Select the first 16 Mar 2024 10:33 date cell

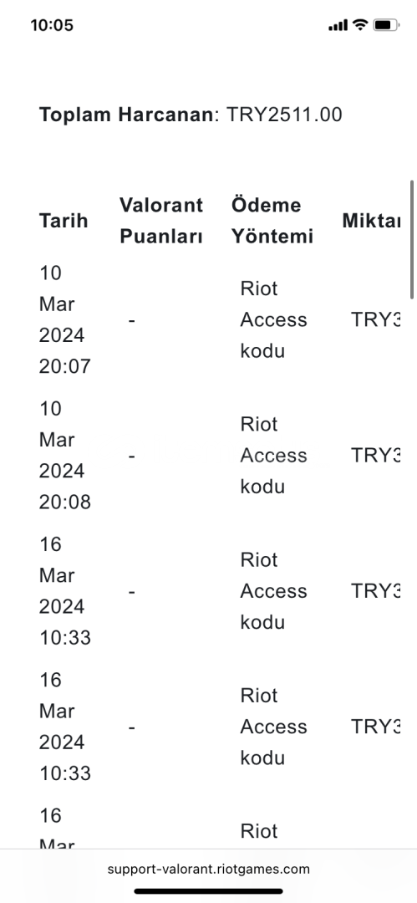[x=65, y=591]
